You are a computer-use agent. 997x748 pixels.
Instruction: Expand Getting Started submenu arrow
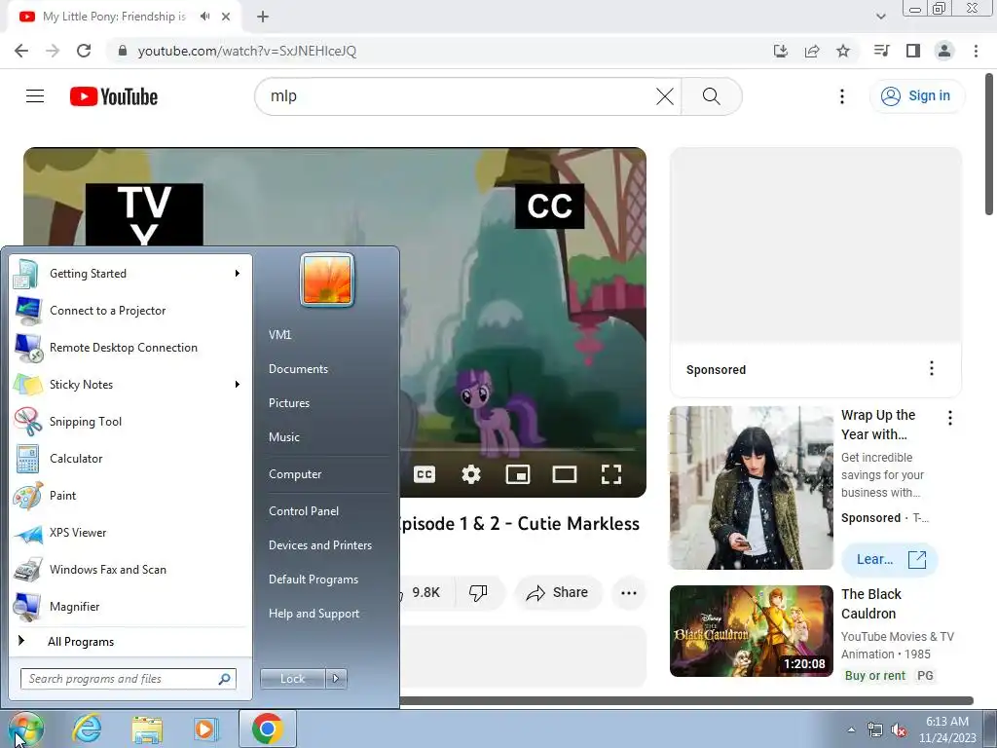coord(238,274)
